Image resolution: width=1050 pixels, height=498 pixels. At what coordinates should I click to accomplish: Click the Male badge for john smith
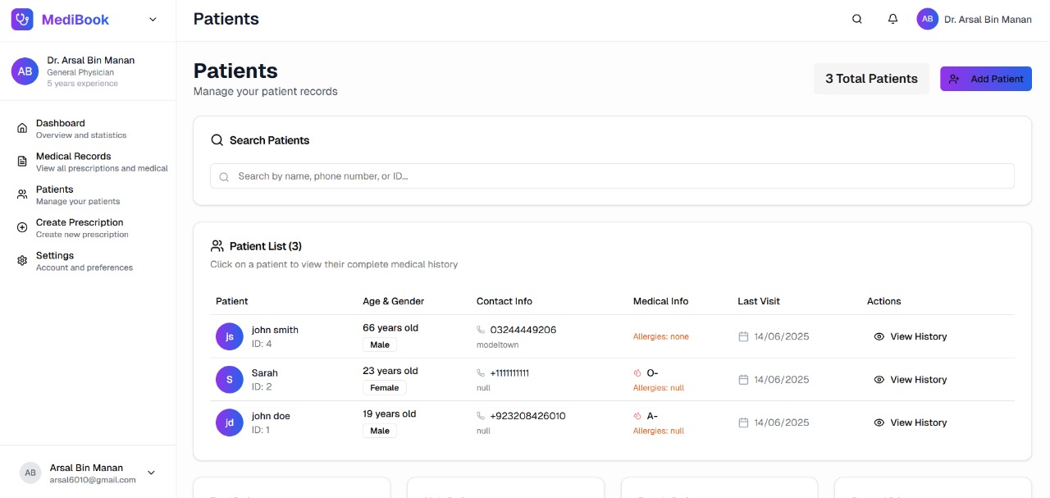[x=380, y=345]
